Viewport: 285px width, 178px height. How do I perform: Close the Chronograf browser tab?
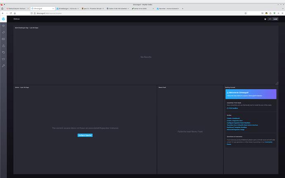(53, 9)
